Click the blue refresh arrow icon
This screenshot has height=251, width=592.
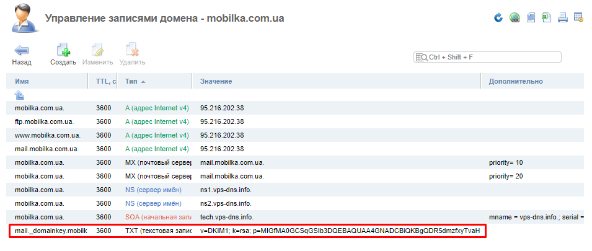498,17
